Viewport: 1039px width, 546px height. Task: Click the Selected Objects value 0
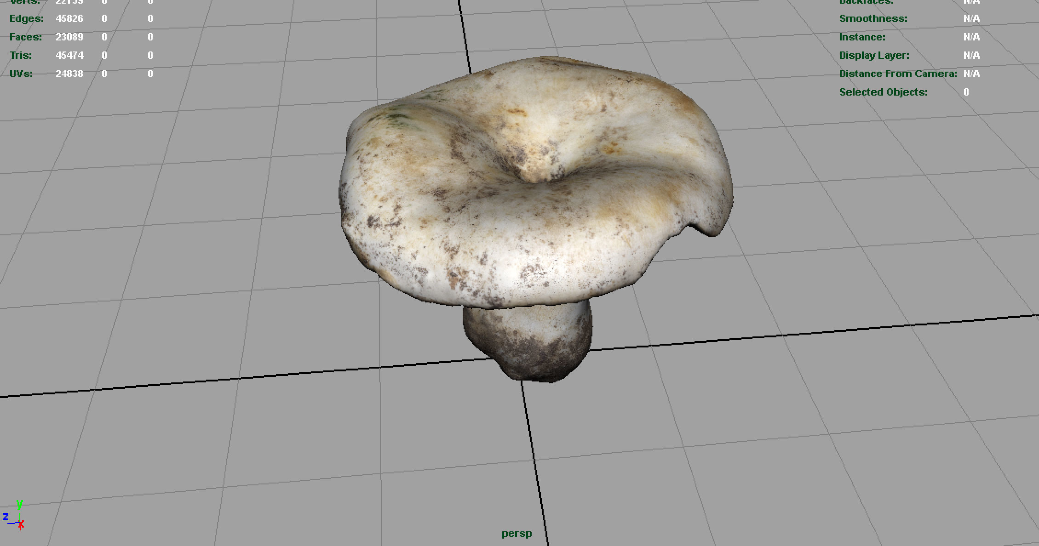tap(966, 92)
